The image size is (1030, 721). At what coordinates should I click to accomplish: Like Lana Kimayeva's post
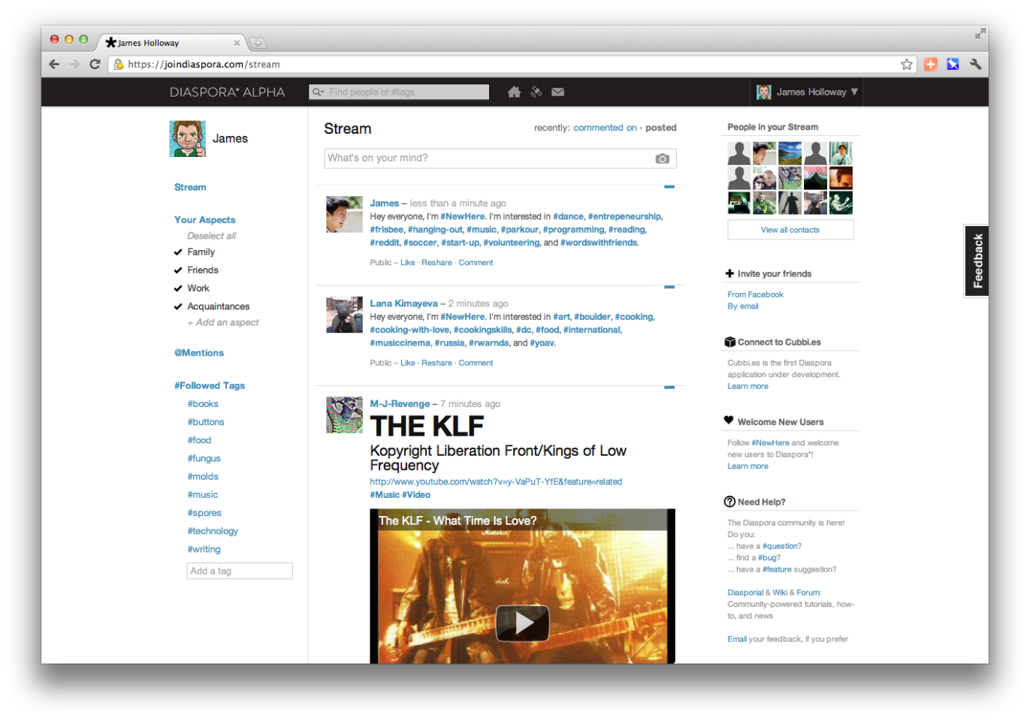[x=408, y=363]
